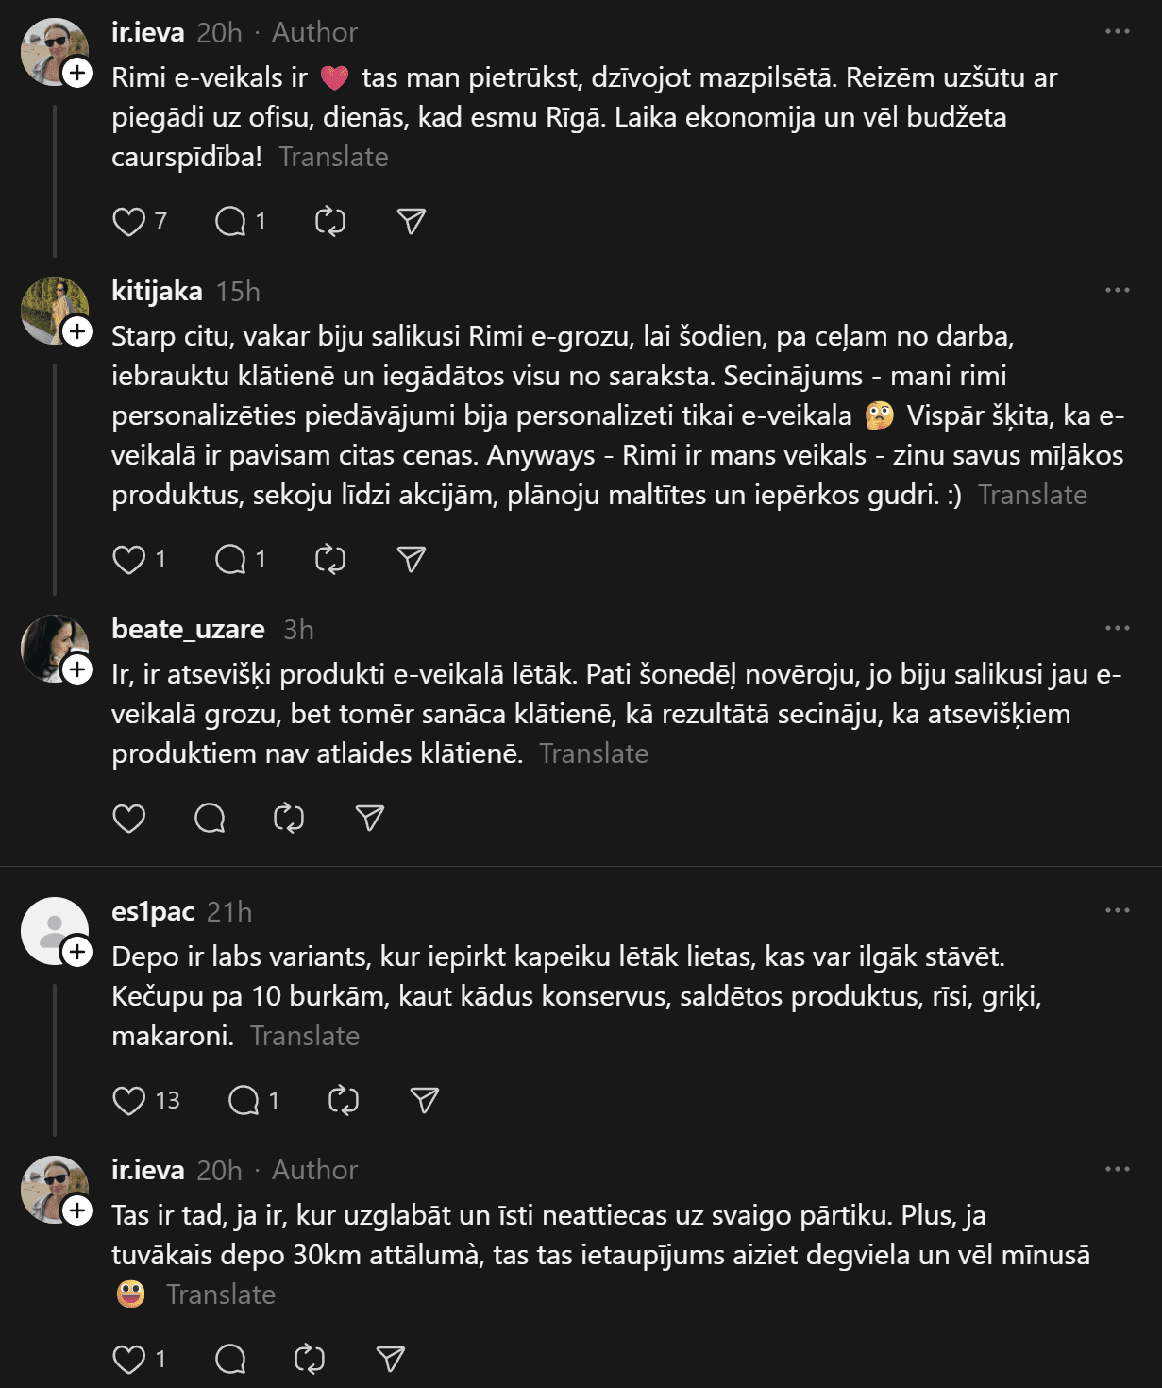Open more options for beate_uzare's comment
Viewport: 1162px width, 1388px height.
point(1117,628)
